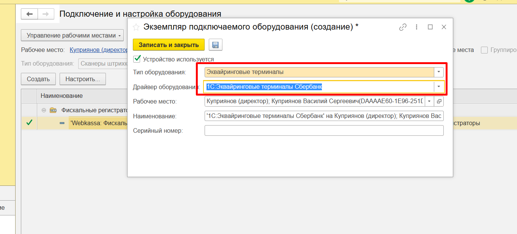Image resolution: width=517 pixels, height=234 pixels.
Task: Click the back navigation arrow
Action: click(30, 14)
